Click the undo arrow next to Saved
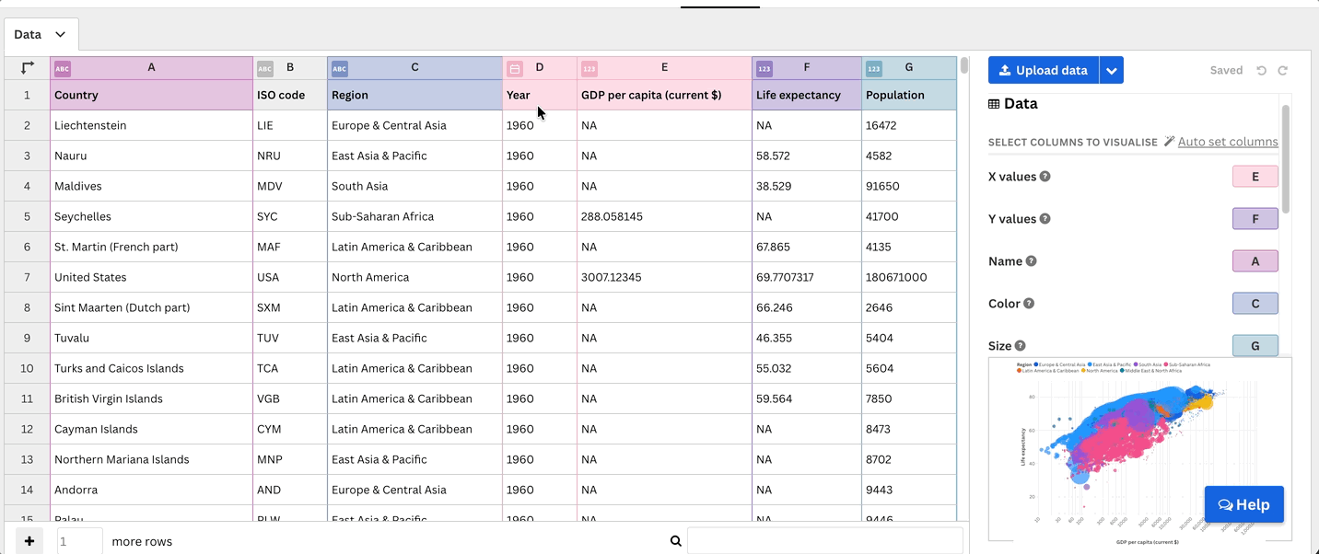This screenshot has height=554, width=1319. tap(1261, 70)
